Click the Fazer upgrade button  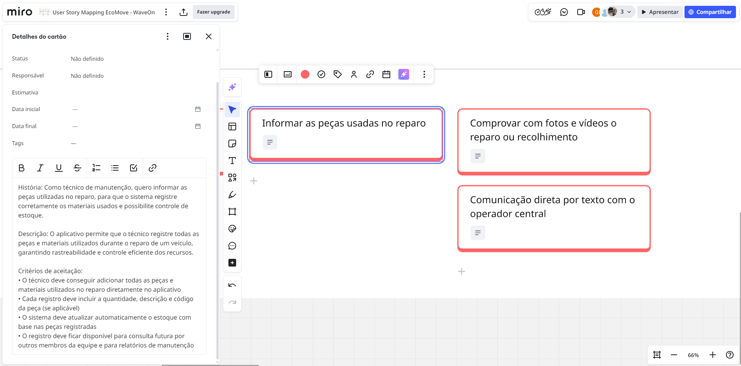coord(214,12)
